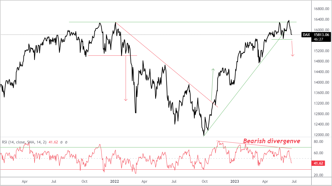This screenshot has width=332, height=186.
Task: Click the first ø symbol after RSI value
Action: (61, 142)
